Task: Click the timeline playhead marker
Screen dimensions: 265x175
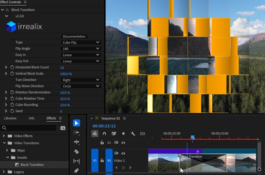Action: 193,137
